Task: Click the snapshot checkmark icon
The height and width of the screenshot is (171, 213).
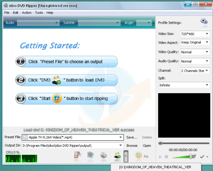Action: (x=202, y=157)
